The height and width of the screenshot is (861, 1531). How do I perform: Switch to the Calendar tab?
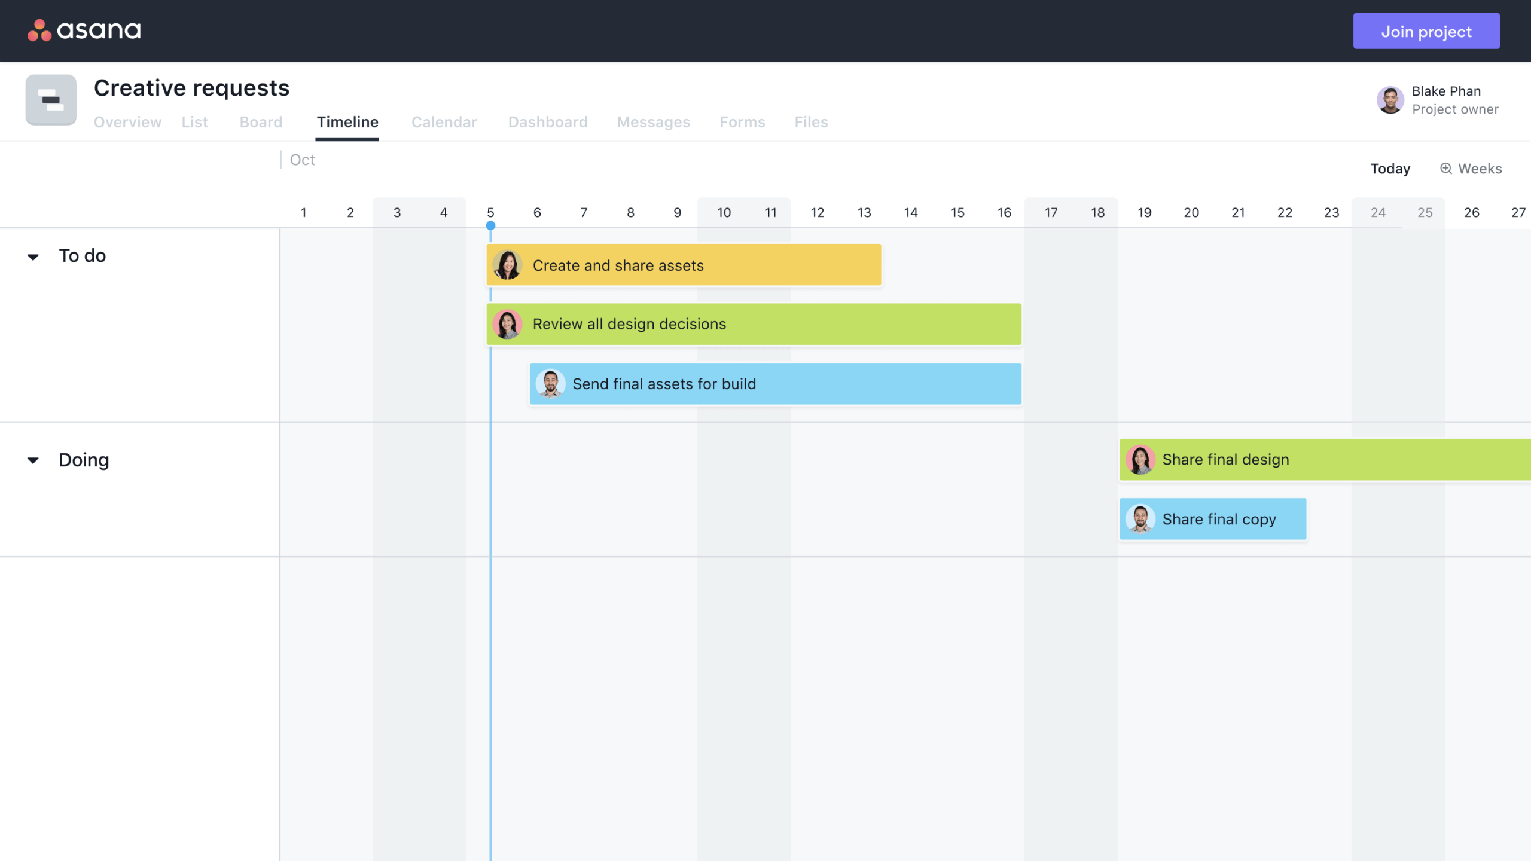point(445,121)
